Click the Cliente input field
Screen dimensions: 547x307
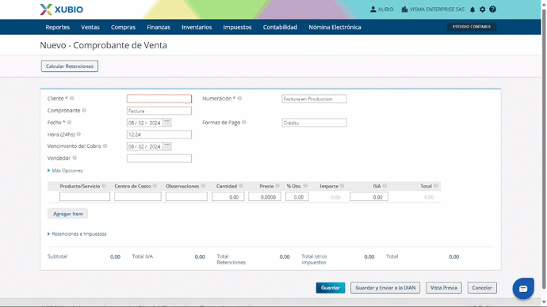[x=159, y=99]
